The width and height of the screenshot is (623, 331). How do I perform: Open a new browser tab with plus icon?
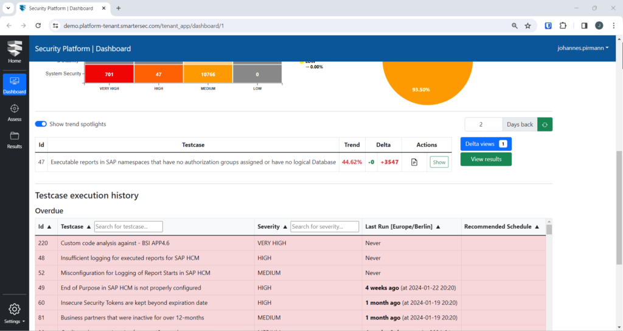pyautogui.click(x=119, y=8)
